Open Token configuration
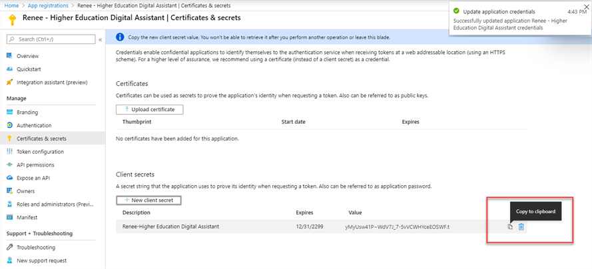 40,152
